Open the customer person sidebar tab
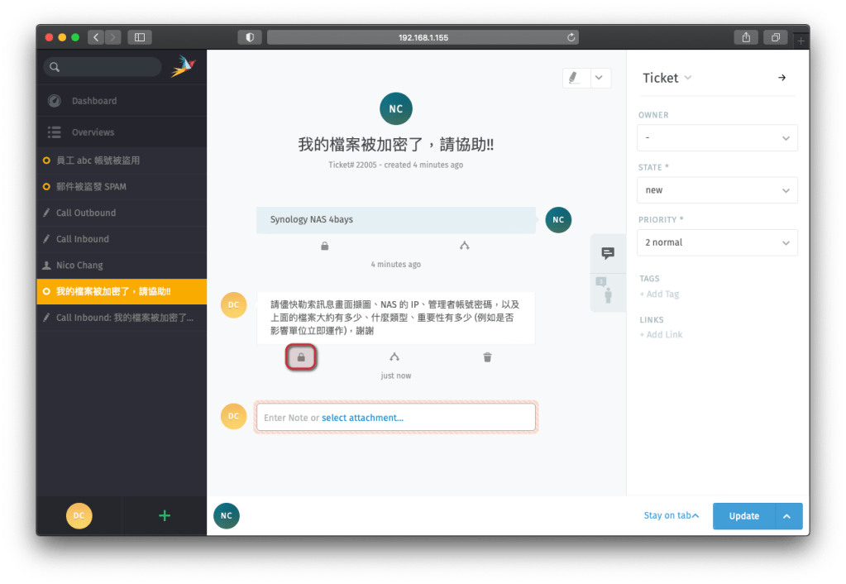The image size is (846, 584). coord(608,290)
